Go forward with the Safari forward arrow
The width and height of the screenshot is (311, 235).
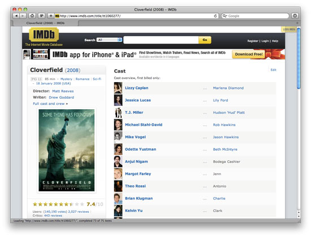click(23, 16)
